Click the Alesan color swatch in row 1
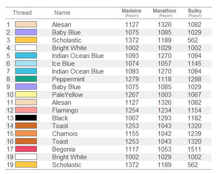Viewport: 217px width, 174px height. [x=26, y=24]
